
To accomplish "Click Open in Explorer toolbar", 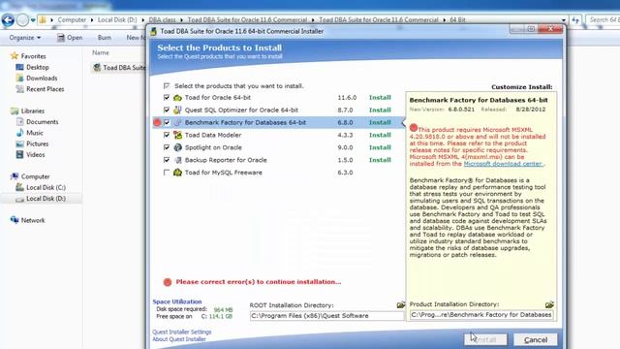I will pyautogui.click(x=70, y=38).
